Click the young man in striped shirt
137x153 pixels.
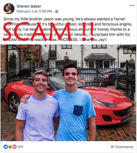click(x=38, y=106)
